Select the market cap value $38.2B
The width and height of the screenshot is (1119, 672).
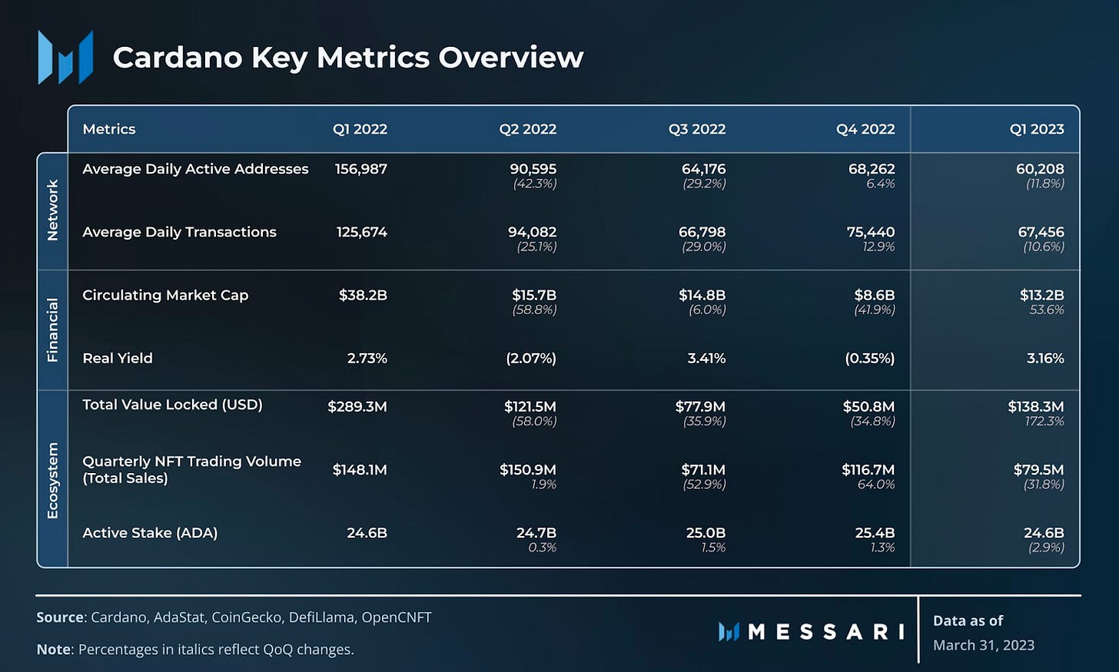coord(363,295)
